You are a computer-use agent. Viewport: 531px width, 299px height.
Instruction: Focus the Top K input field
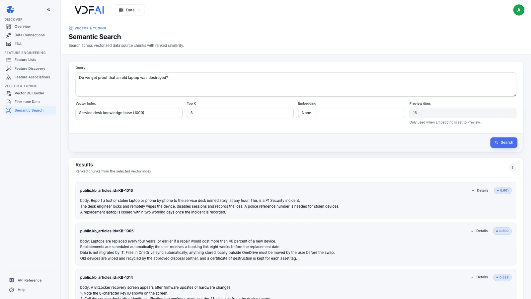click(x=240, y=113)
